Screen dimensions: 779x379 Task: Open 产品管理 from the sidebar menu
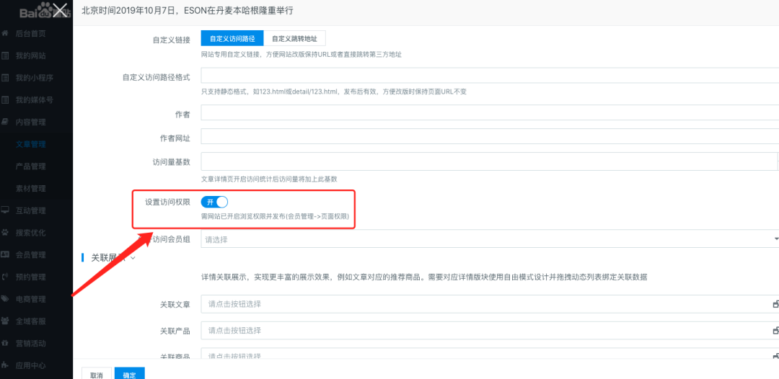tap(30, 166)
